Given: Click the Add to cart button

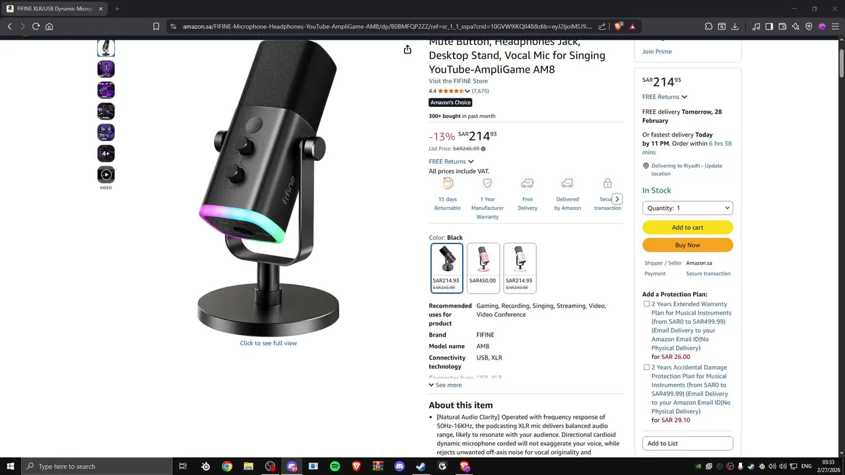Looking at the screenshot, I should tap(687, 228).
